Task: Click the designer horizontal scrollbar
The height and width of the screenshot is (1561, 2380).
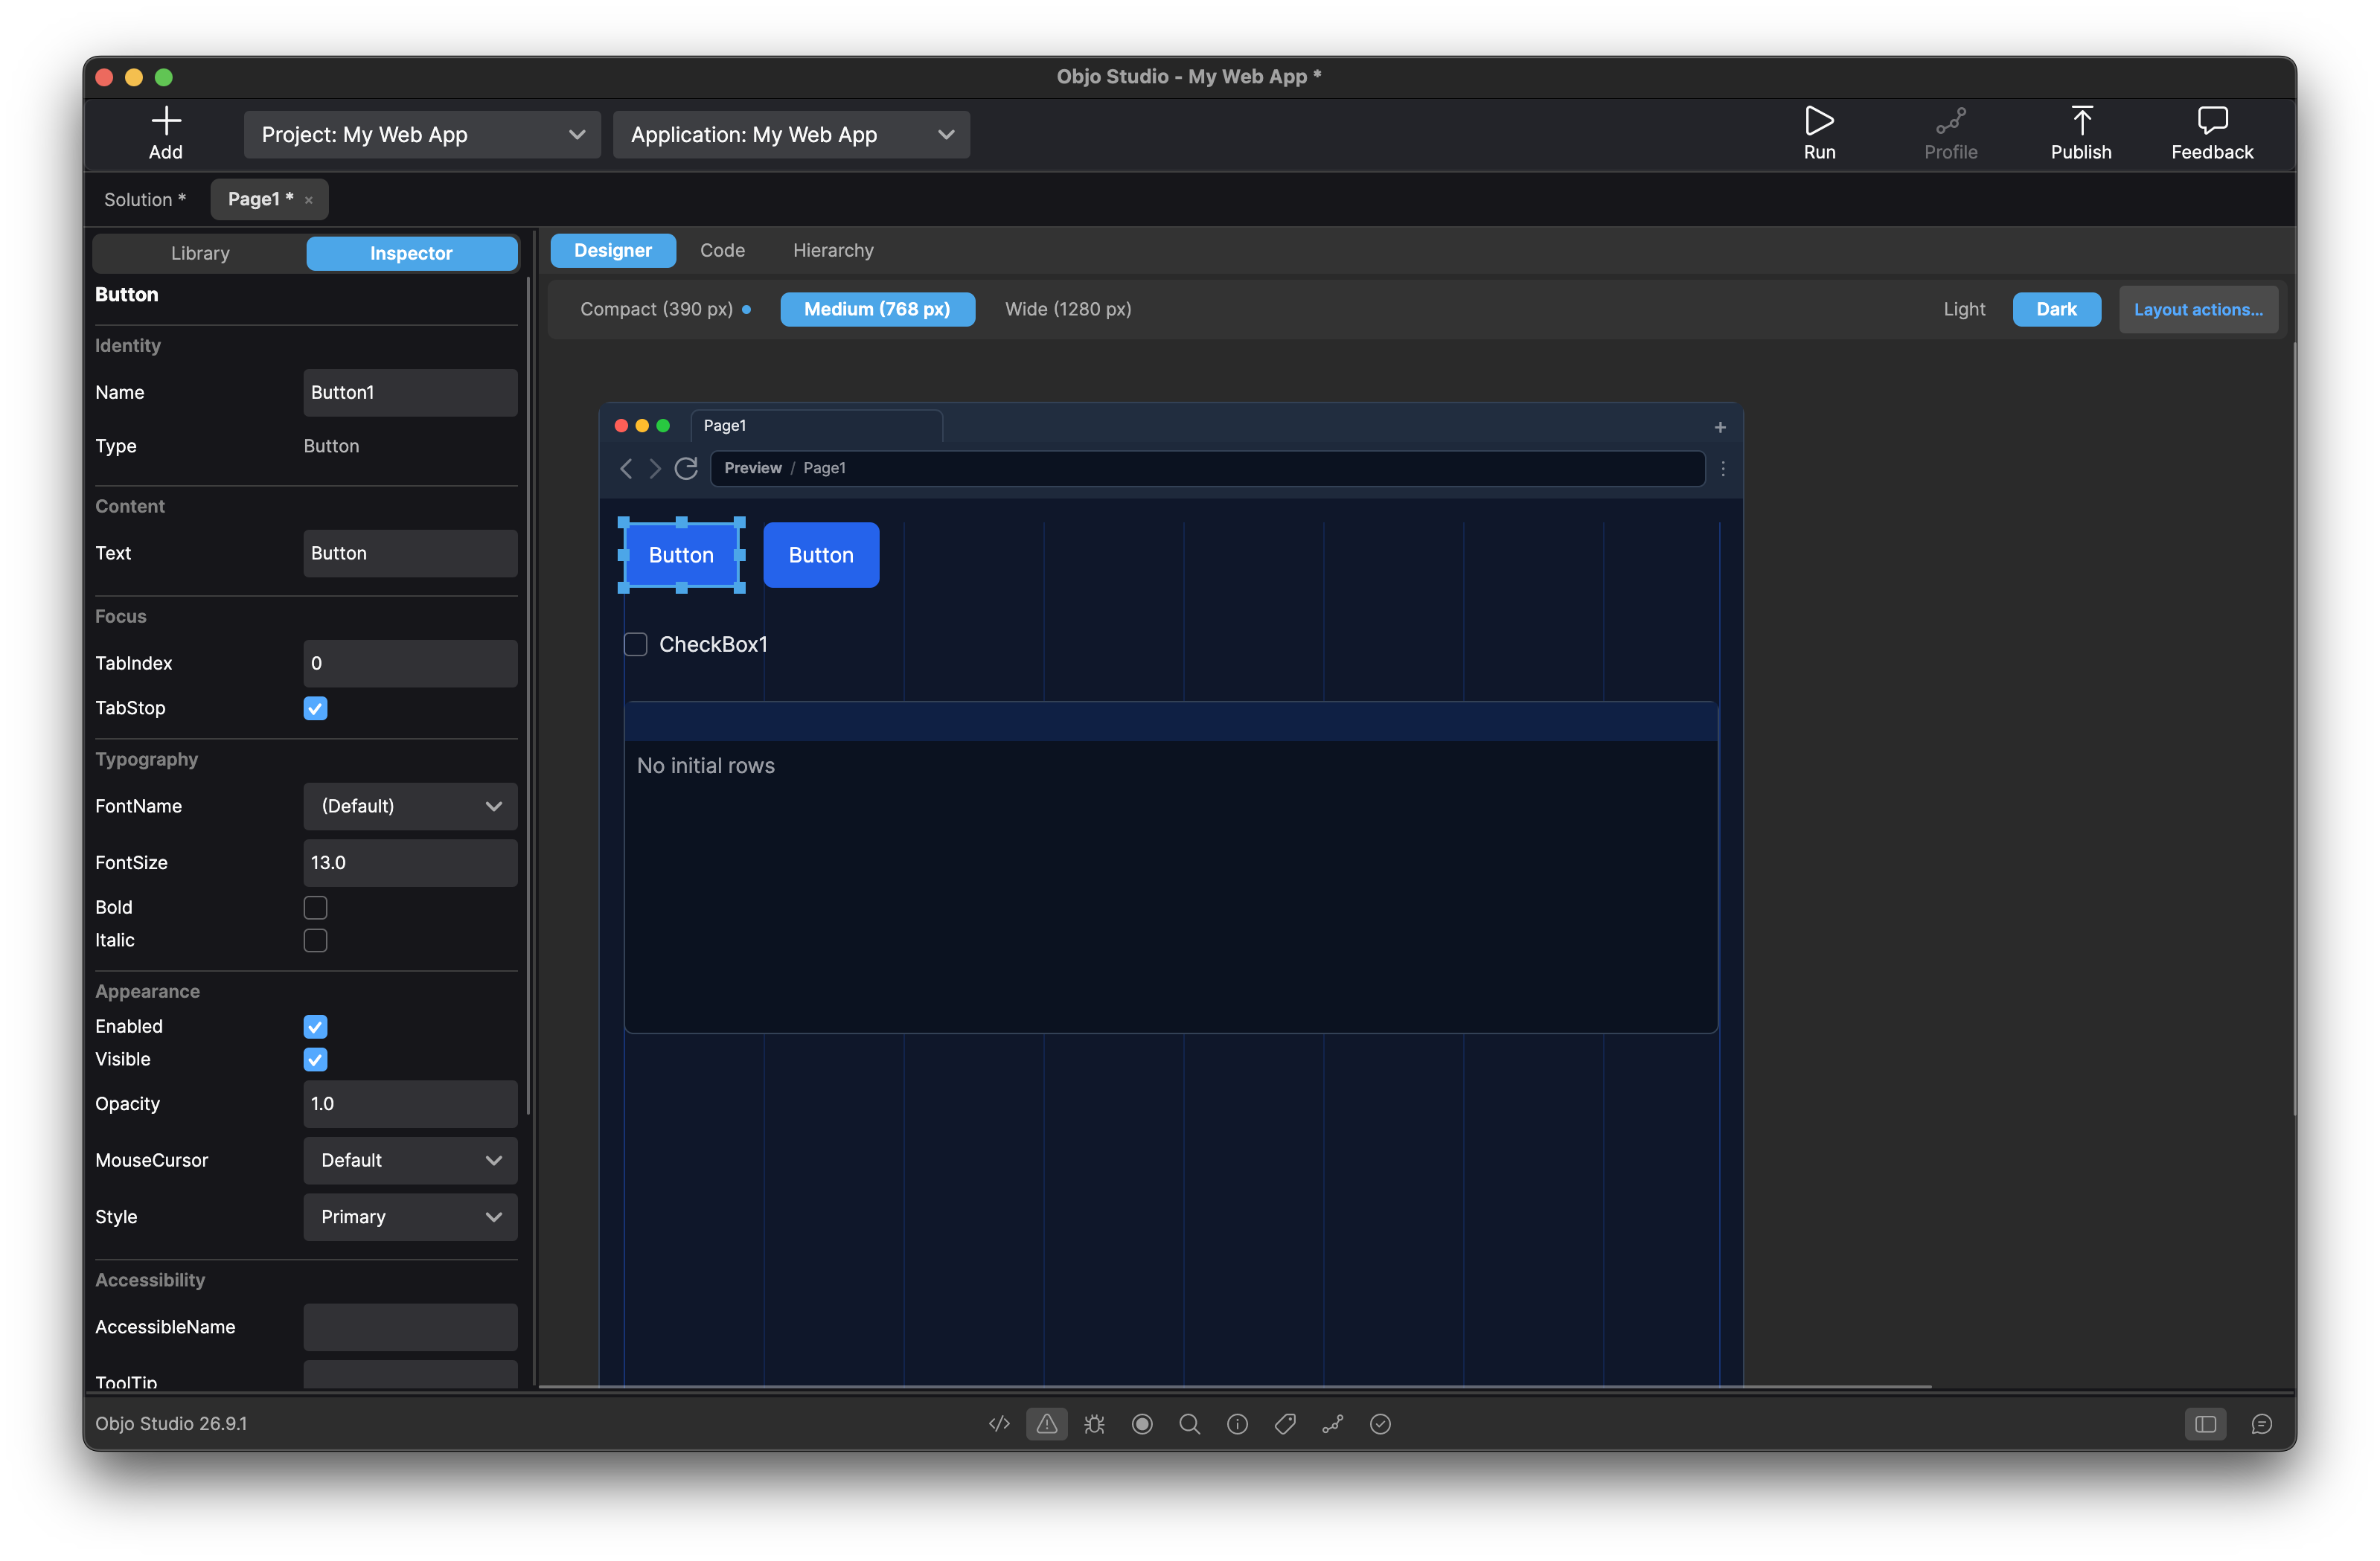Action: click(x=1235, y=1387)
